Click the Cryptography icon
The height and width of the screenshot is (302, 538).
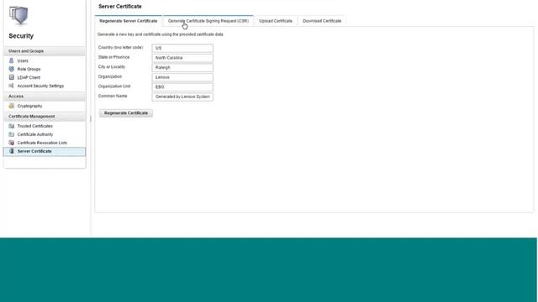(x=11, y=106)
